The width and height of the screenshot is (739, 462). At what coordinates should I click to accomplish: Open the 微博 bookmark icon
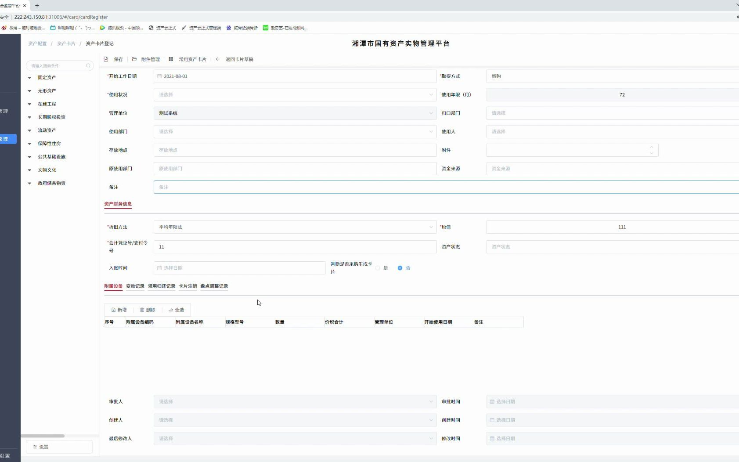pos(4,28)
